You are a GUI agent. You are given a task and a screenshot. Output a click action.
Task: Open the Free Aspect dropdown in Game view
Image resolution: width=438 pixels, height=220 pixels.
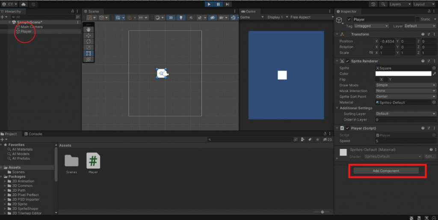[311, 17]
